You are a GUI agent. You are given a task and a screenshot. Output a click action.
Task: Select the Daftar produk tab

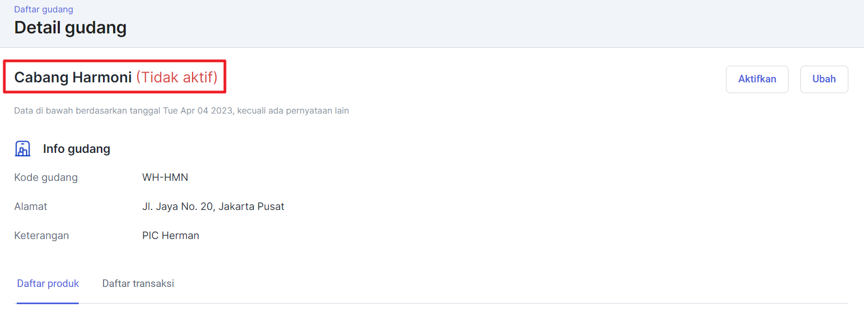48,284
